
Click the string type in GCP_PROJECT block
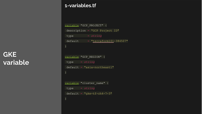tap(96, 36)
